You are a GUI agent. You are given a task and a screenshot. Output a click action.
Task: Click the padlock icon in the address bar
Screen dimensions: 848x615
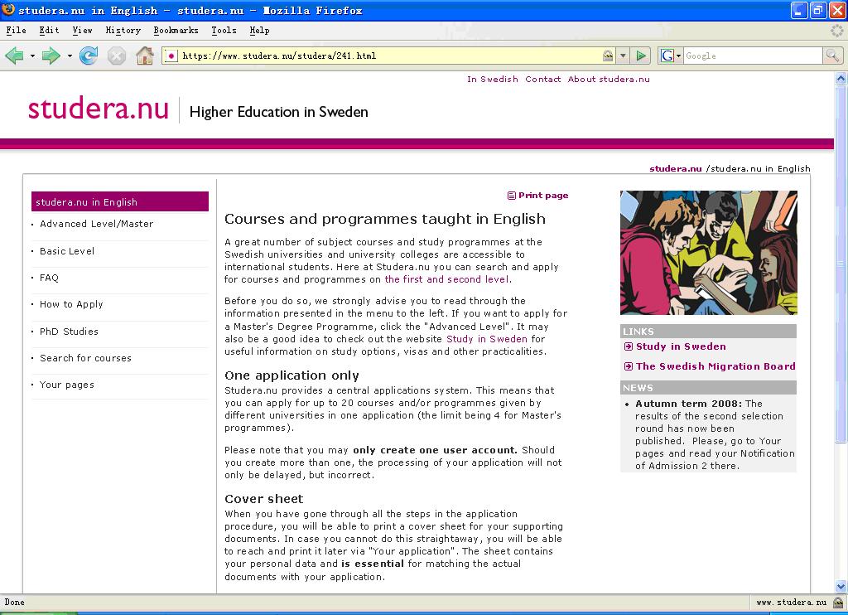tap(608, 56)
